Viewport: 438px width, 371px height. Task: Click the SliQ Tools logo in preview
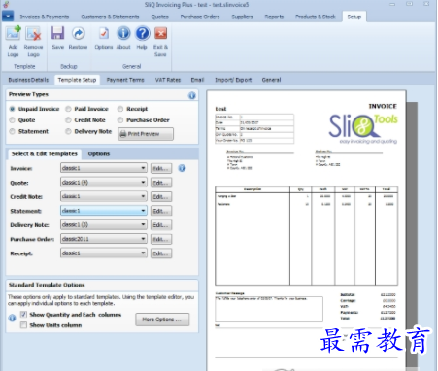[x=363, y=128]
